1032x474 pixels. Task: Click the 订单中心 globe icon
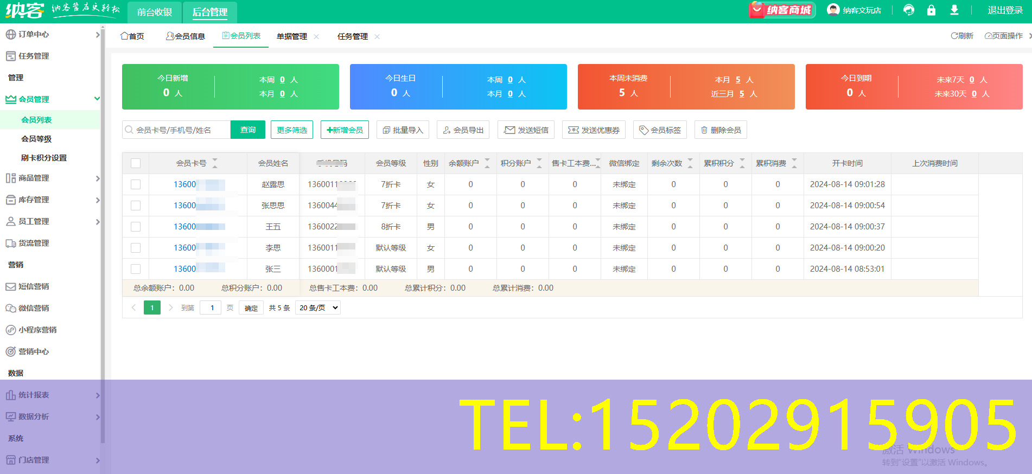tap(10, 34)
